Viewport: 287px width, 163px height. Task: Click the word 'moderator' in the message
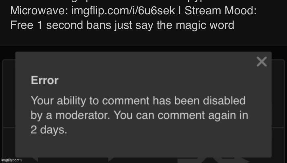click(83, 115)
